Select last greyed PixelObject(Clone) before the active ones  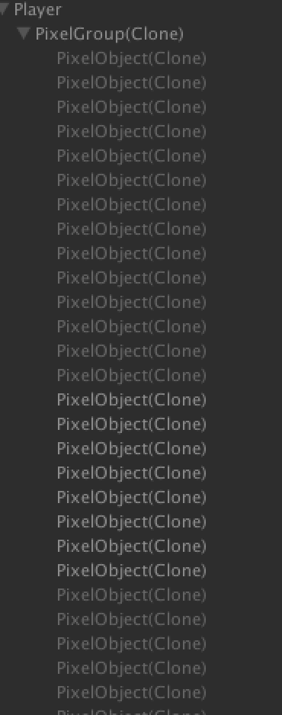tap(132, 376)
